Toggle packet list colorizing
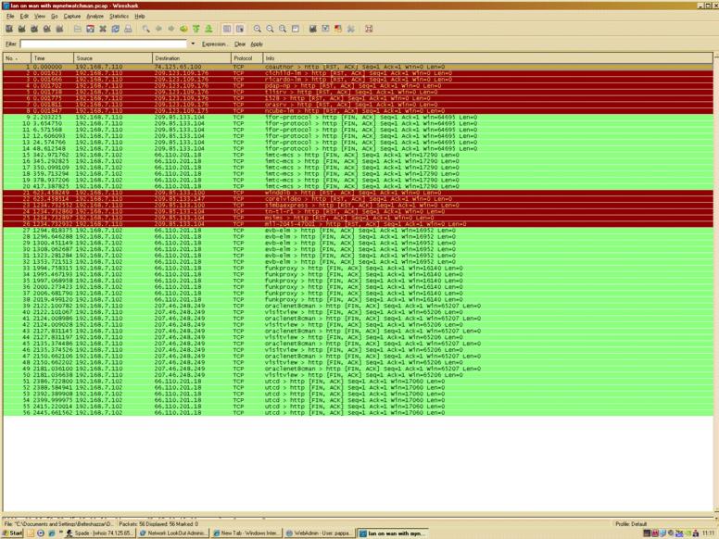This screenshot has height=539, width=719. pos(227,29)
